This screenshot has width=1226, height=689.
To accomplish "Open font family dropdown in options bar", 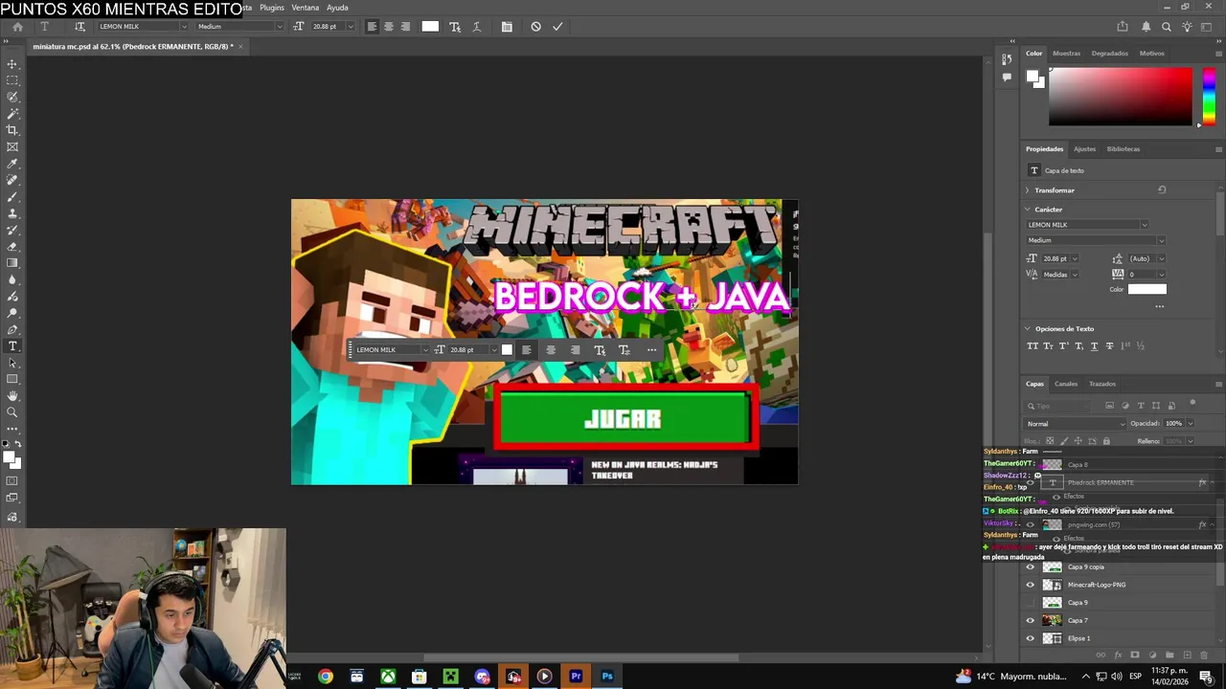I will [184, 27].
